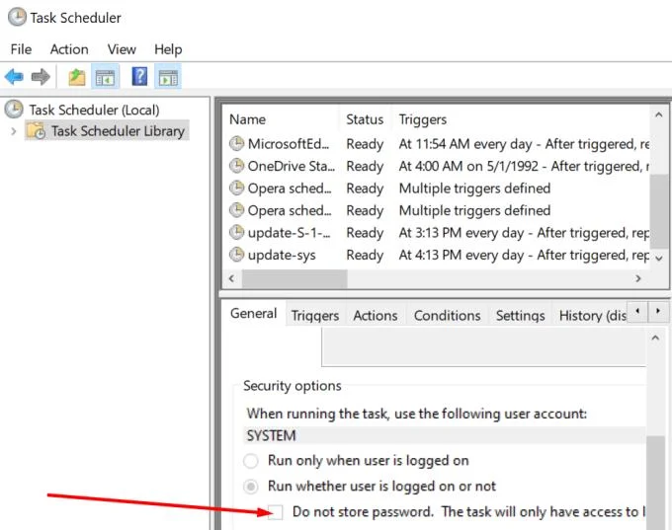Click the task list horizontal scroll right arrow
This screenshot has height=530, width=672.
[638, 278]
